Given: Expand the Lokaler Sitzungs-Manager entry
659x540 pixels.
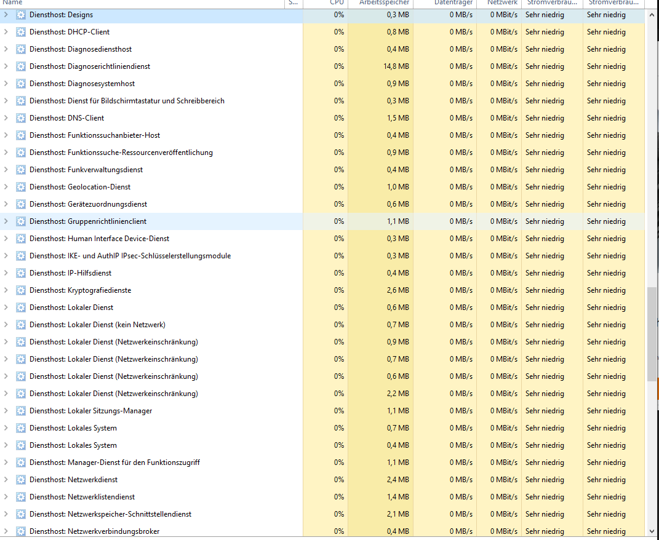Looking at the screenshot, I should click(6, 411).
